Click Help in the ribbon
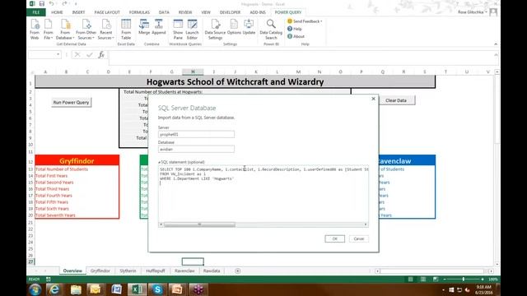The height and width of the screenshot is (296, 527). [x=295, y=29]
